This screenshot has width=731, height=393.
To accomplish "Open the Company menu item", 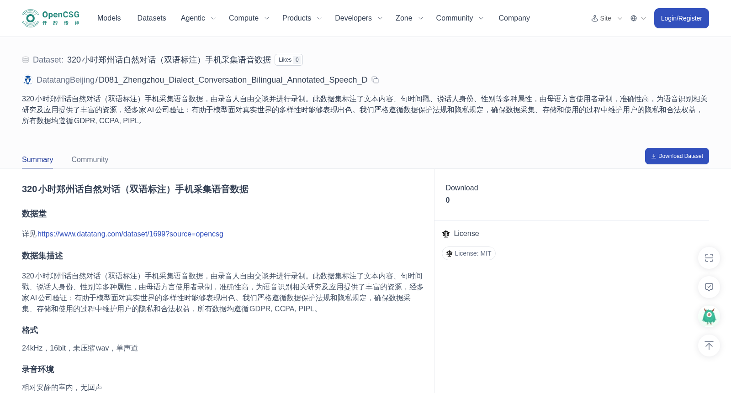I will tap(514, 18).
